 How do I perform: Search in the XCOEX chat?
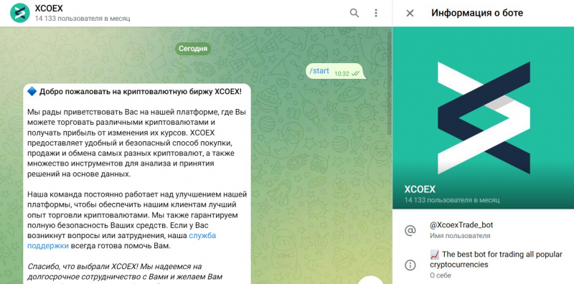(354, 13)
